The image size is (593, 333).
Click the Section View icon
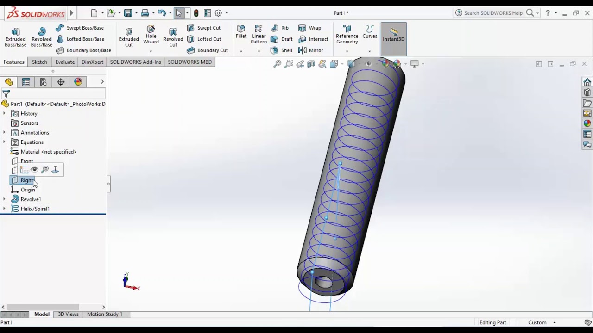coord(311,64)
